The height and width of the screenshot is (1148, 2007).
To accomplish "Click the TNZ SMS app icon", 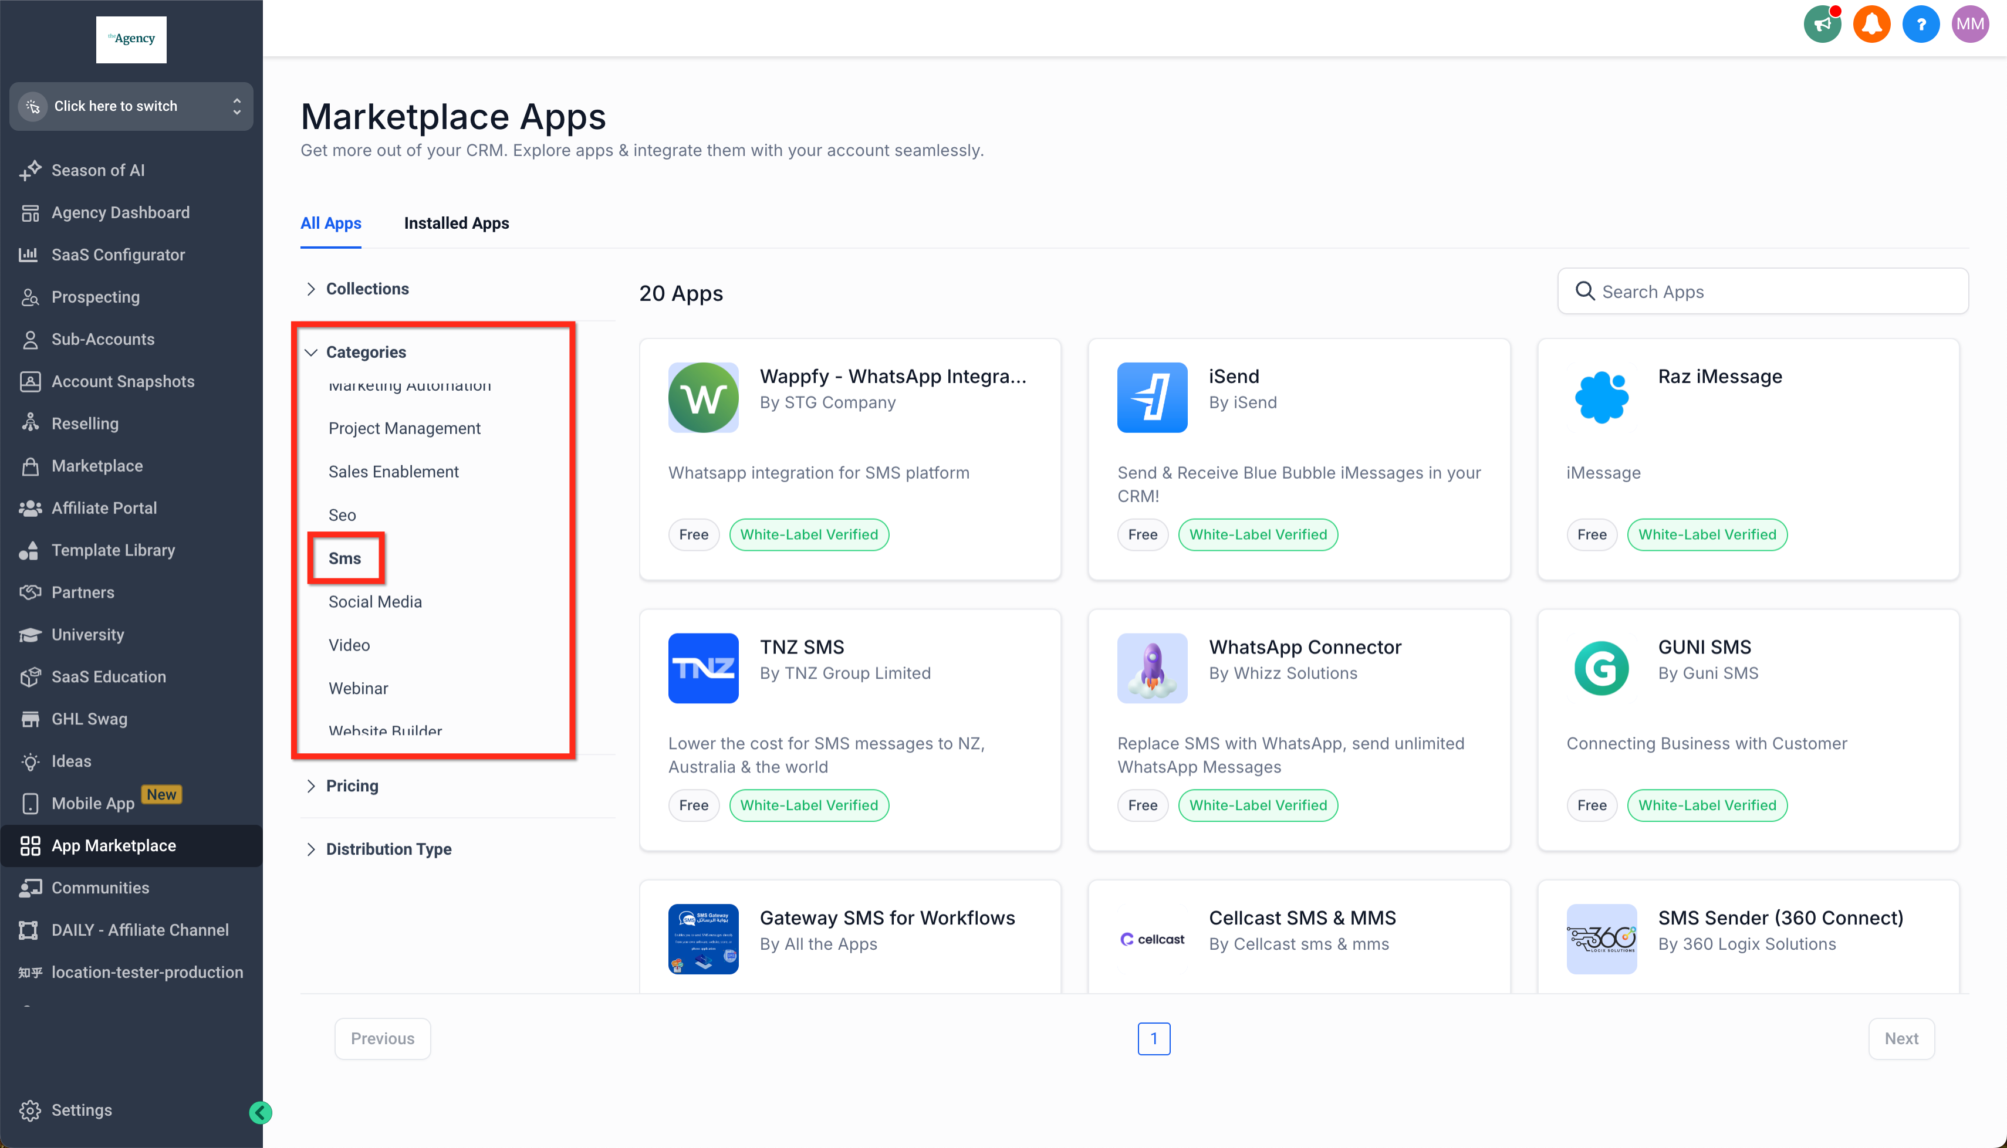I will (702, 668).
